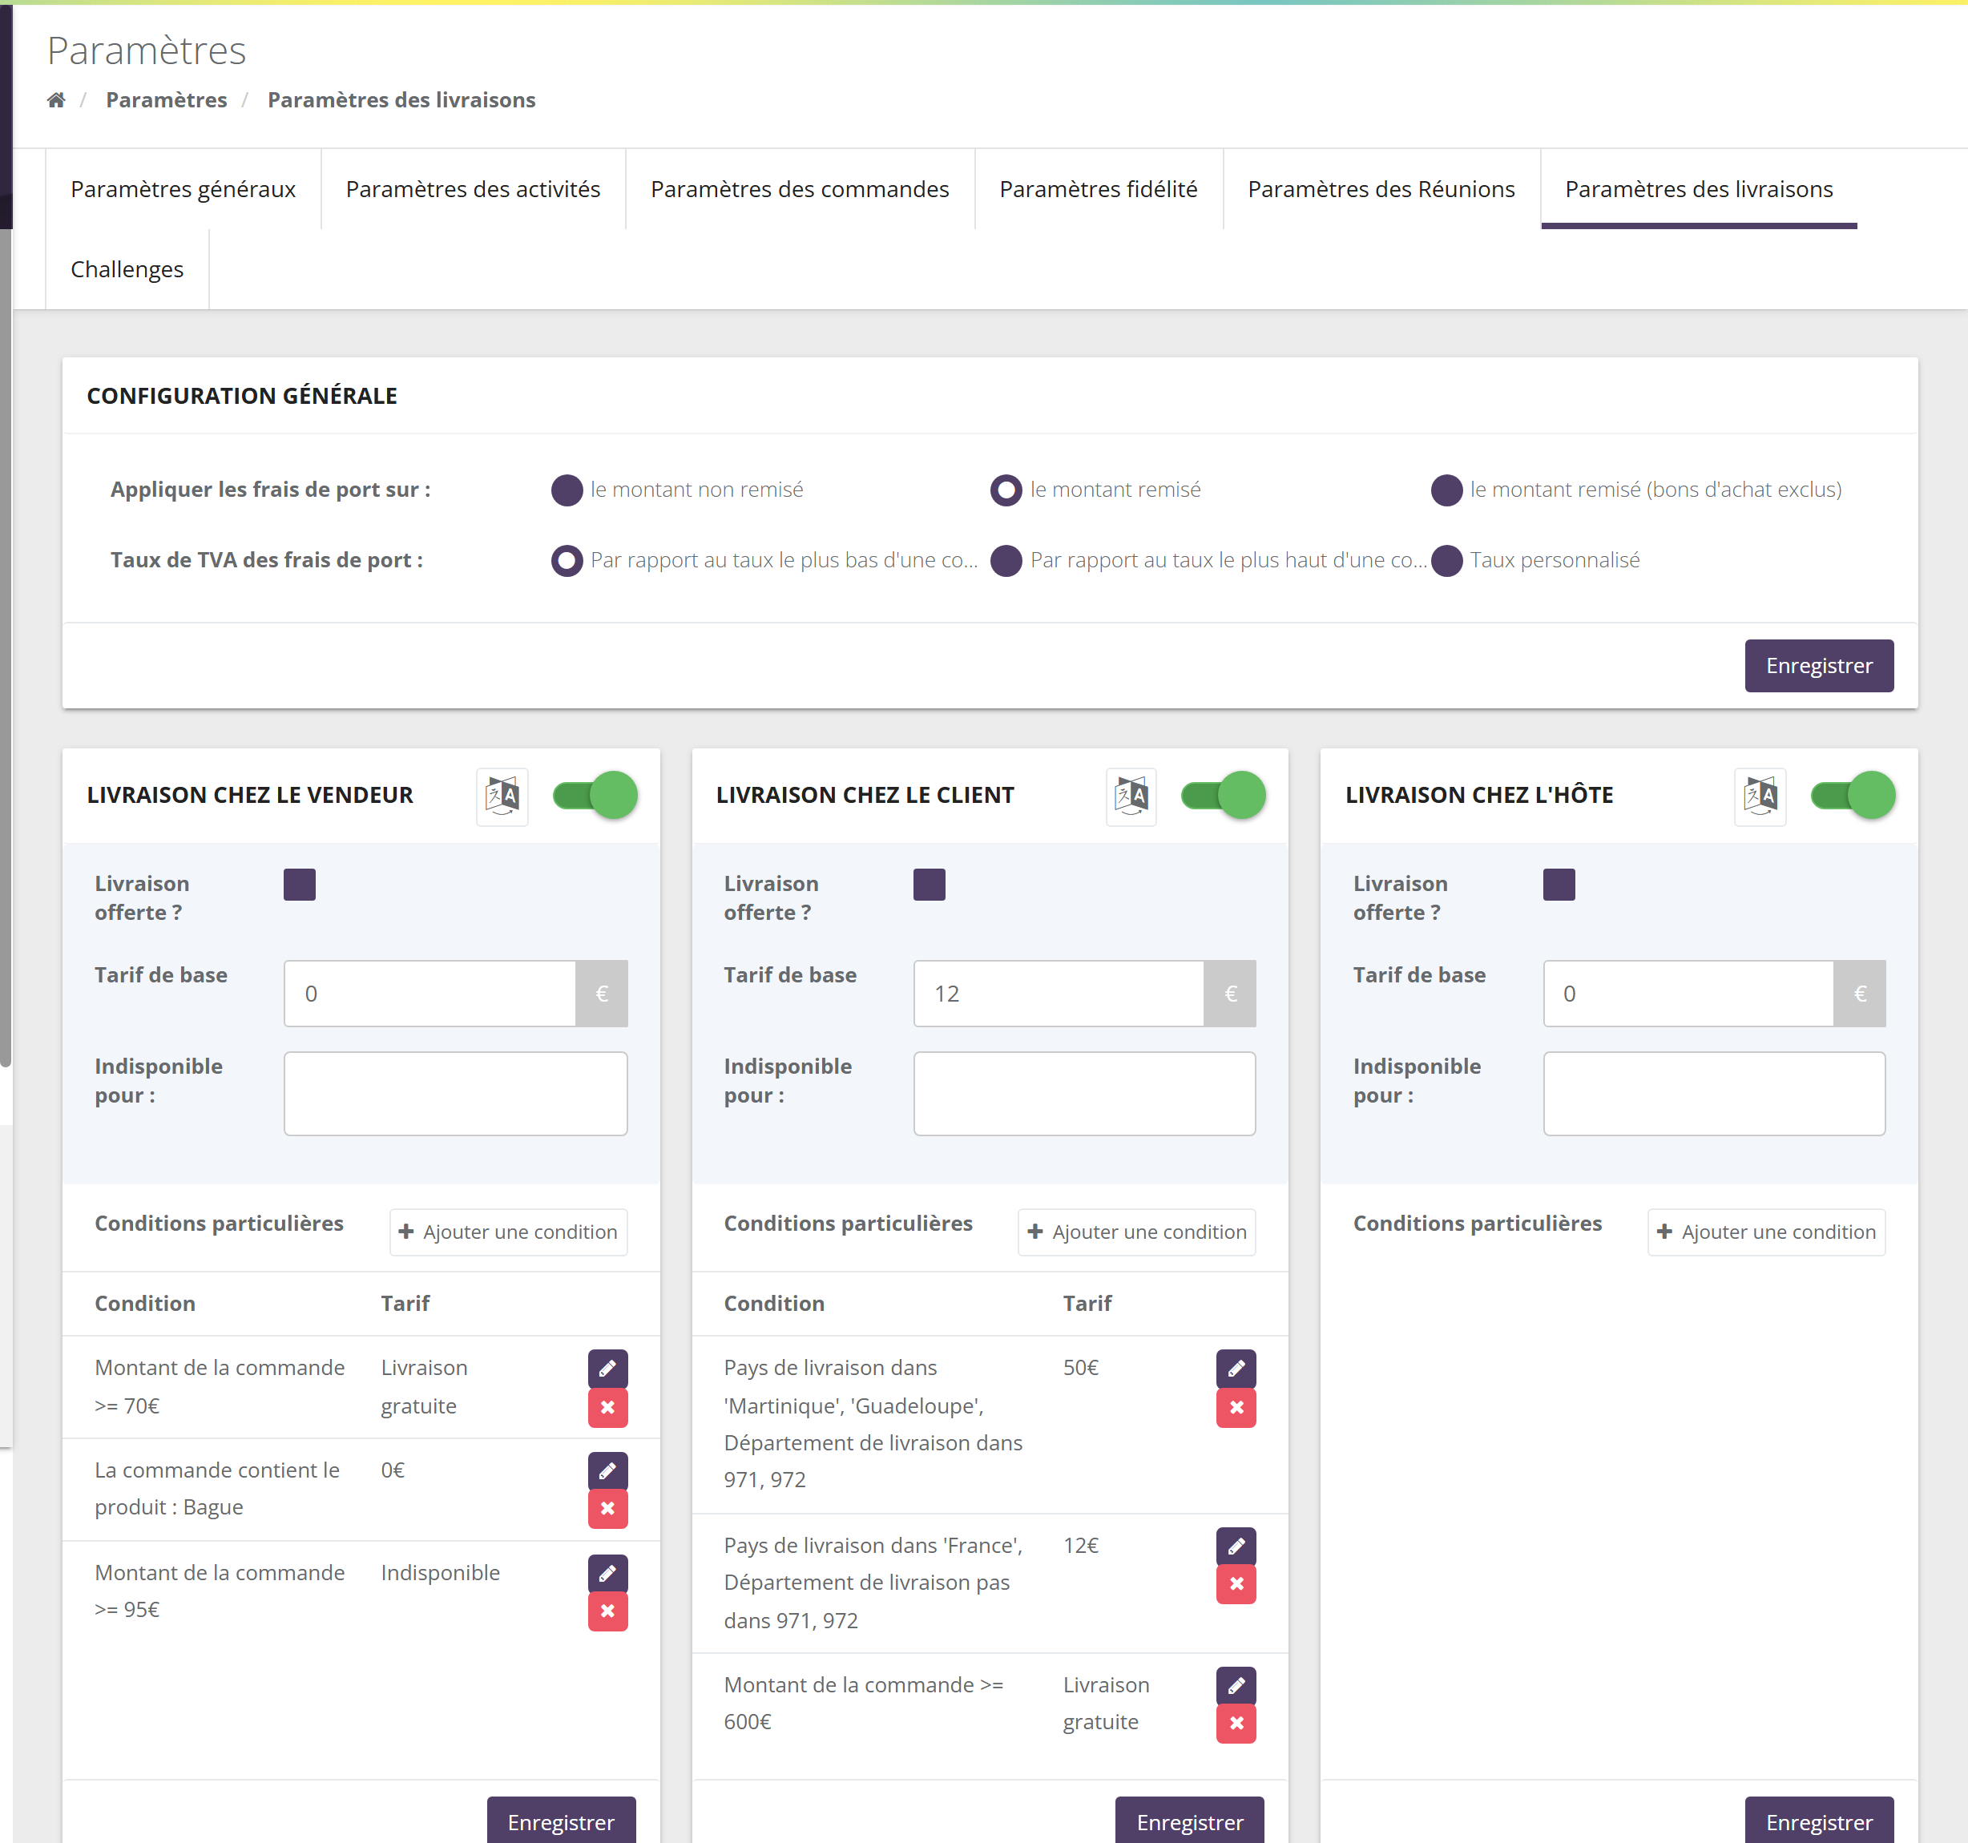Toggle the Livraison chez l'hôte switch
The image size is (1968, 1843).
point(1853,796)
